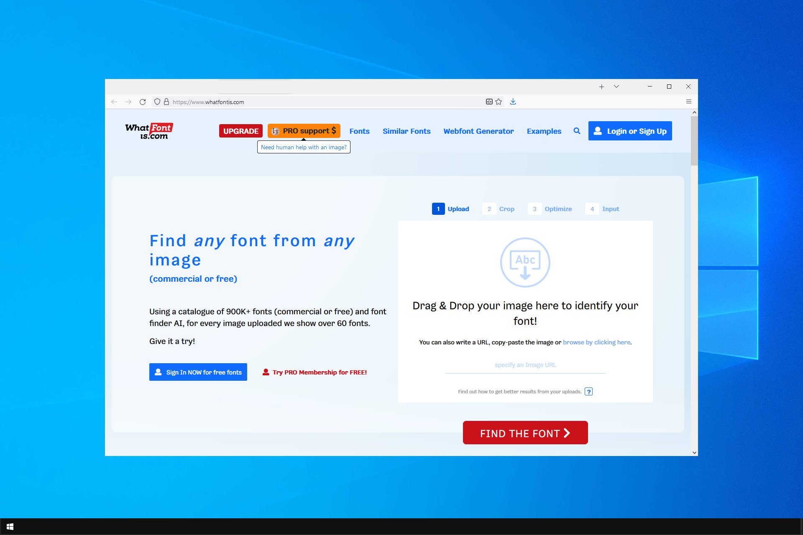Click Need human help with an image tooltip
Screen dimensions: 803x535
[304, 147]
